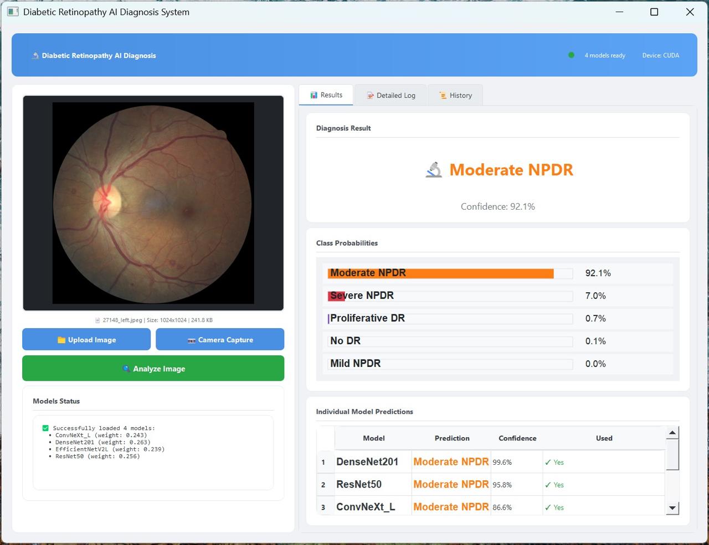The width and height of the screenshot is (709, 545).
Task: Click the green check icon in Models Status
Action: point(45,428)
